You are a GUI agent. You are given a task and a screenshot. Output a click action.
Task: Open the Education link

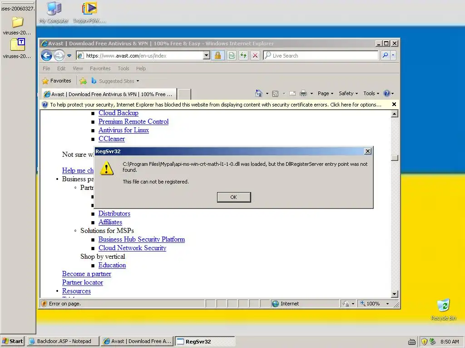112,265
